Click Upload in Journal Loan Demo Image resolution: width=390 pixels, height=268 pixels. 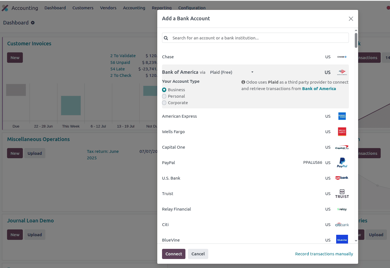[35, 235]
